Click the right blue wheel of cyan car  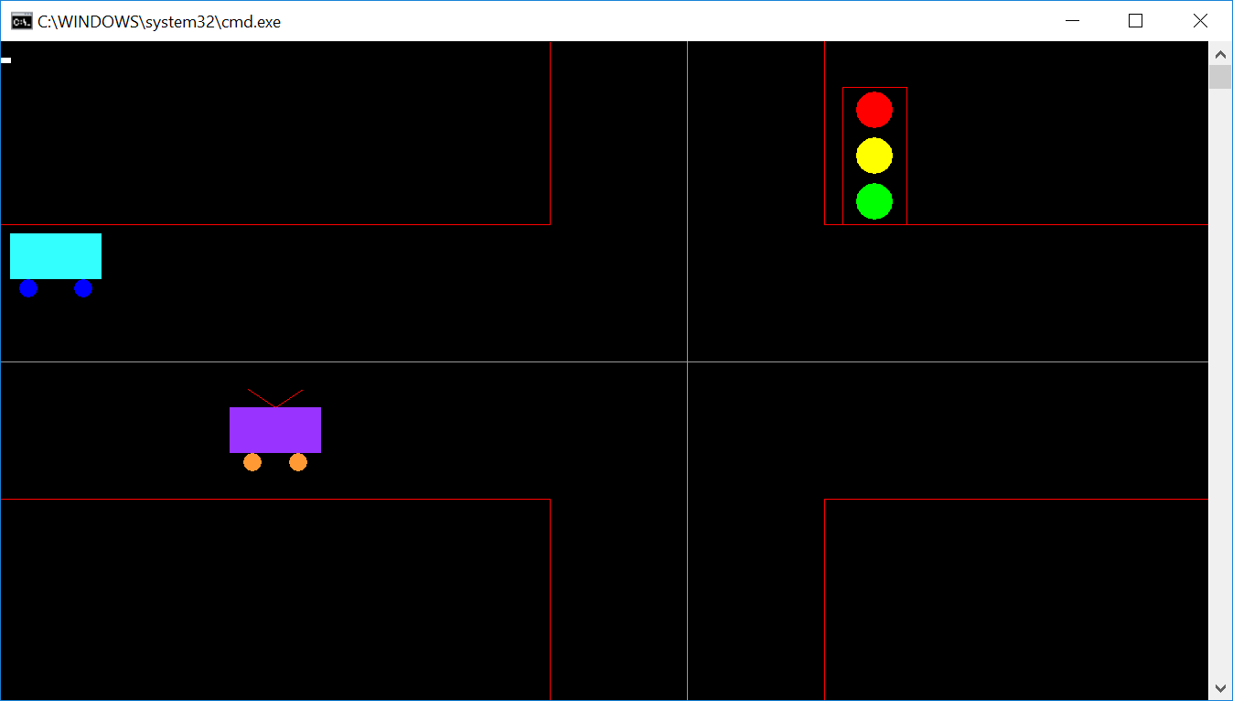pos(83,288)
